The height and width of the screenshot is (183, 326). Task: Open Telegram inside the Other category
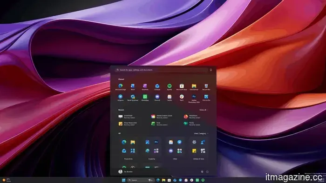179,142
